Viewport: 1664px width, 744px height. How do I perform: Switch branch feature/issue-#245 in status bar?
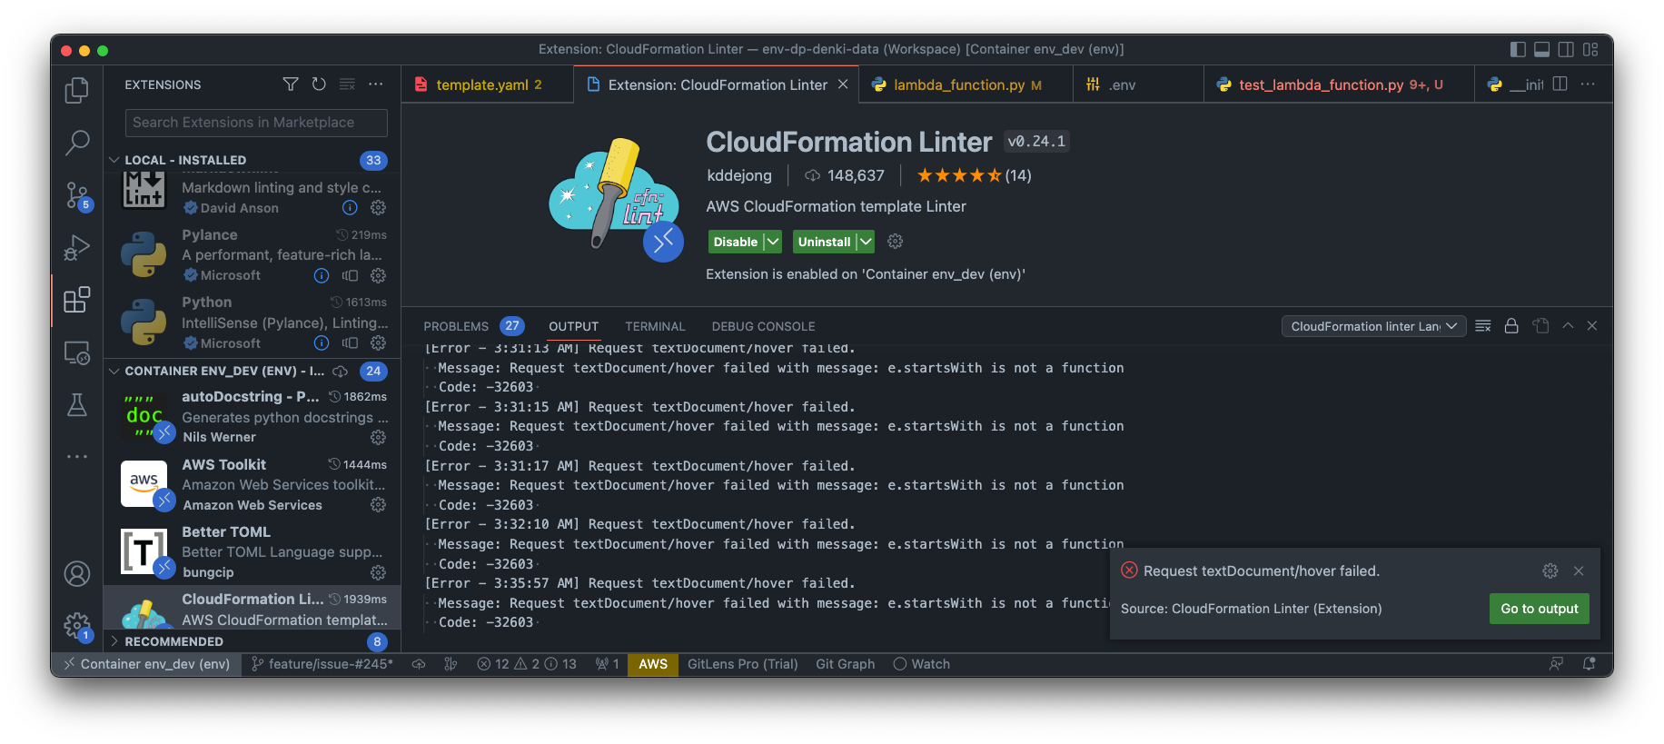coord(322,664)
